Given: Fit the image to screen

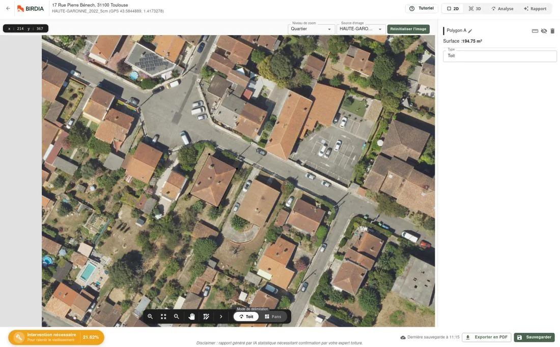Looking at the screenshot, I should (163, 317).
